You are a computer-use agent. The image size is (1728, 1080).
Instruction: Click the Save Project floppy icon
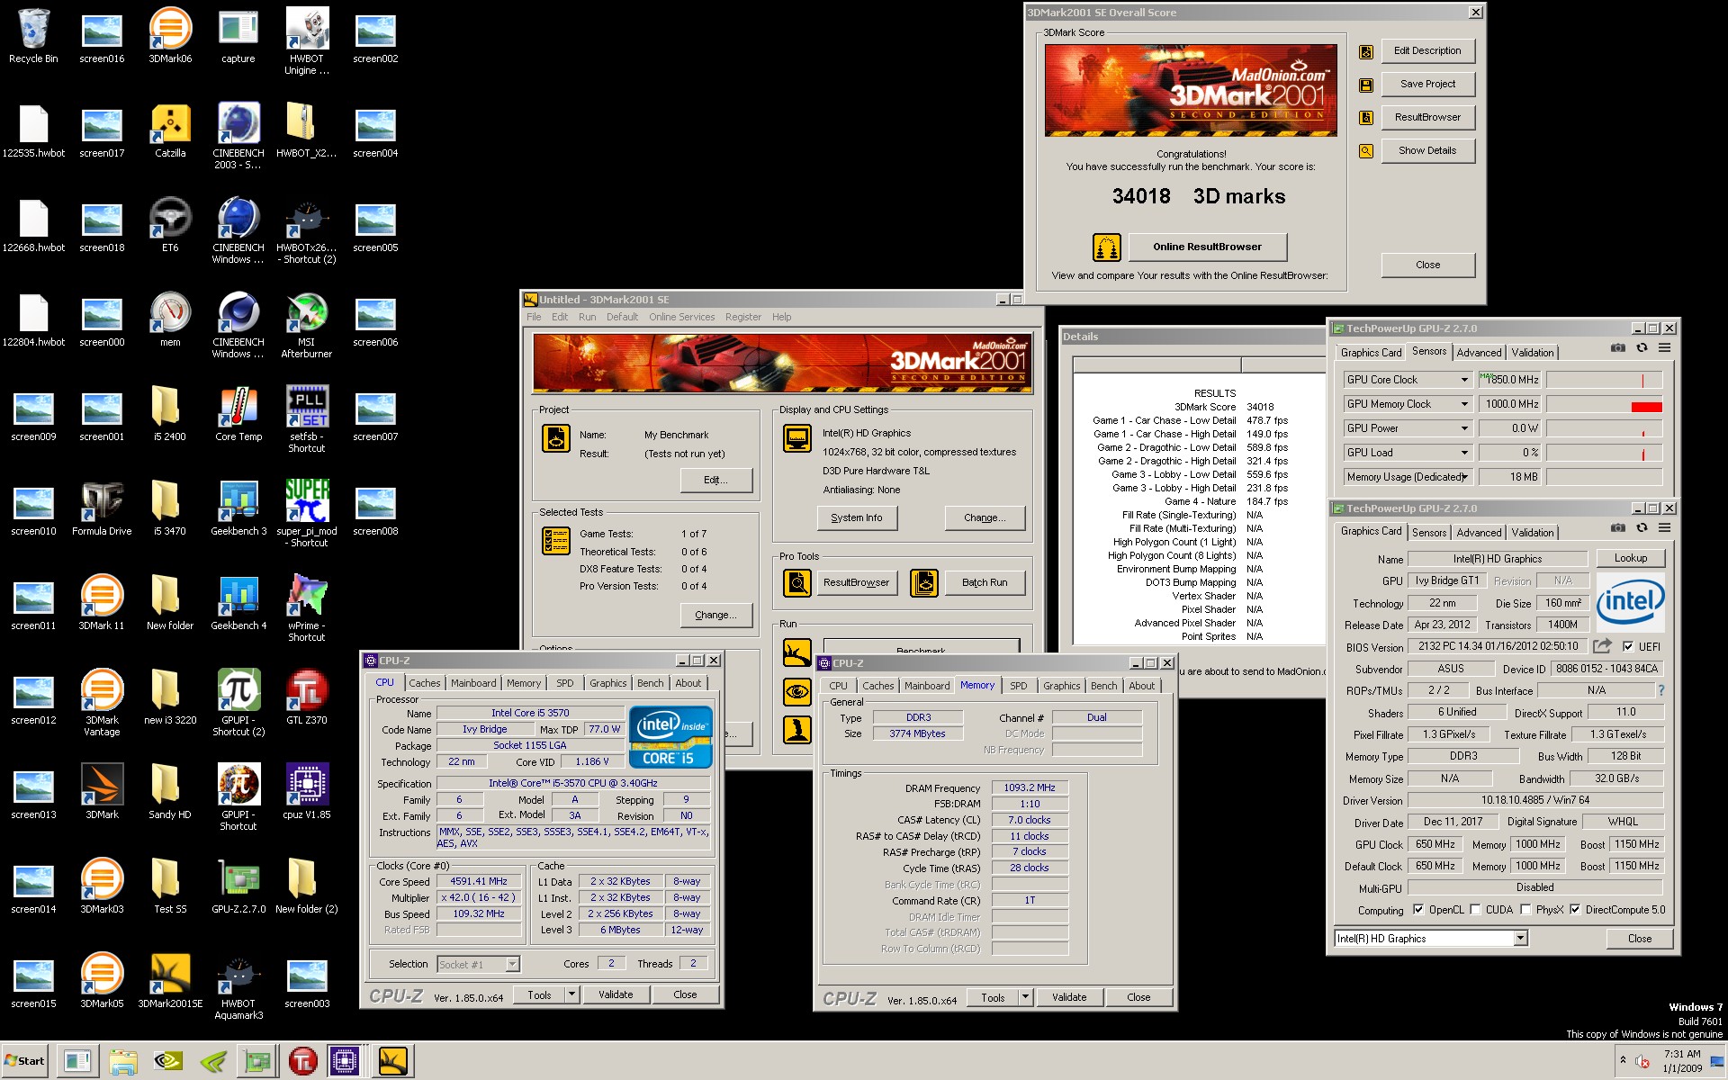point(1366,85)
